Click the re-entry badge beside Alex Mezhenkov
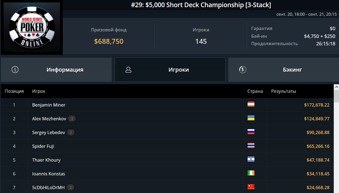 [72, 119]
